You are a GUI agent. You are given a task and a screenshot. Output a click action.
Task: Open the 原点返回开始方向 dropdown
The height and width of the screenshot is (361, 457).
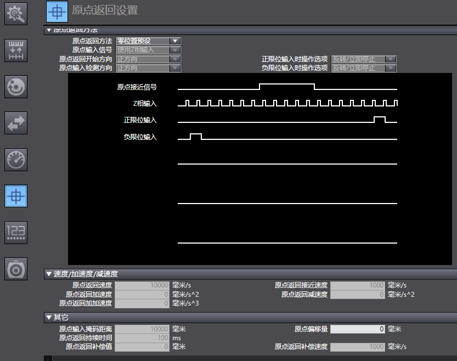(148, 59)
